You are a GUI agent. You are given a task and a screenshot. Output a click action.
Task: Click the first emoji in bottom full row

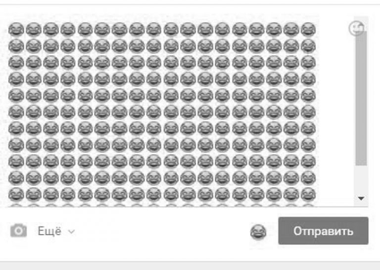tap(16, 195)
